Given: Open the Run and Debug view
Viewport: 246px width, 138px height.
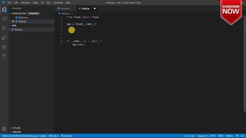Looking at the screenshot, I should point(4,38).
